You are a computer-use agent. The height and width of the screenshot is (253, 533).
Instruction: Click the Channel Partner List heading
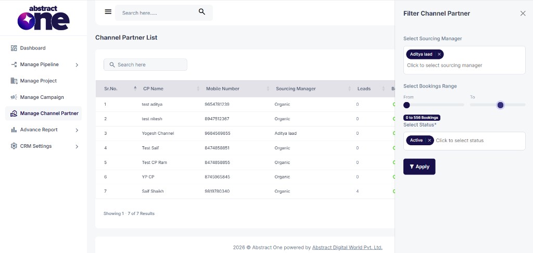(x=126, y=37)
